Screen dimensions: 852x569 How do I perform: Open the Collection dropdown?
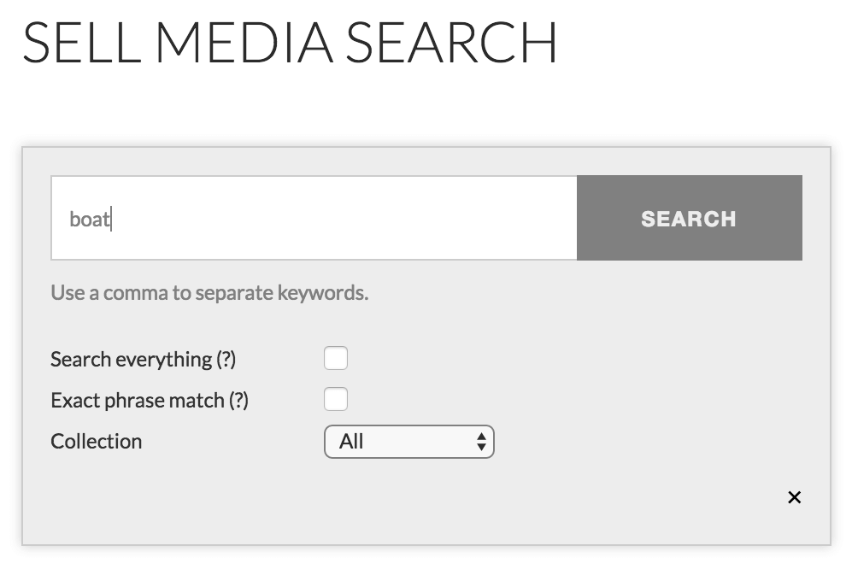point(408,442)
